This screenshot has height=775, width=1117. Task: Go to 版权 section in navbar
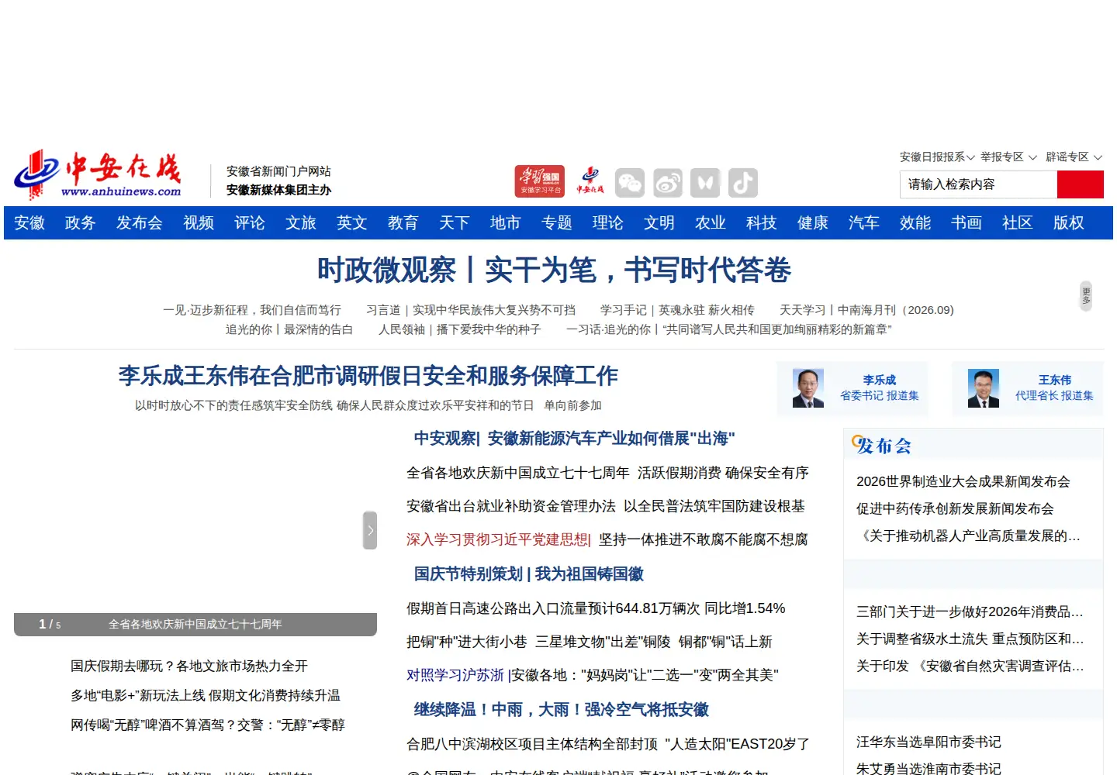click(x=1069, y=223)
